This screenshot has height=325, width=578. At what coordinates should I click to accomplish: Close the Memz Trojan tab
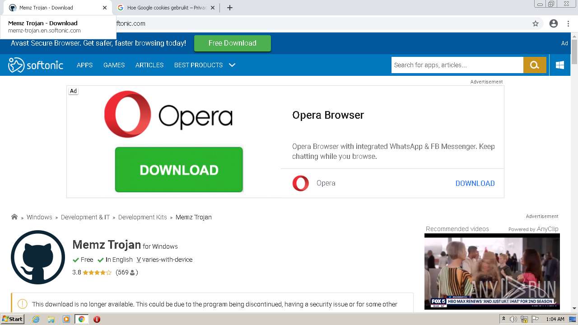(105, 8)
